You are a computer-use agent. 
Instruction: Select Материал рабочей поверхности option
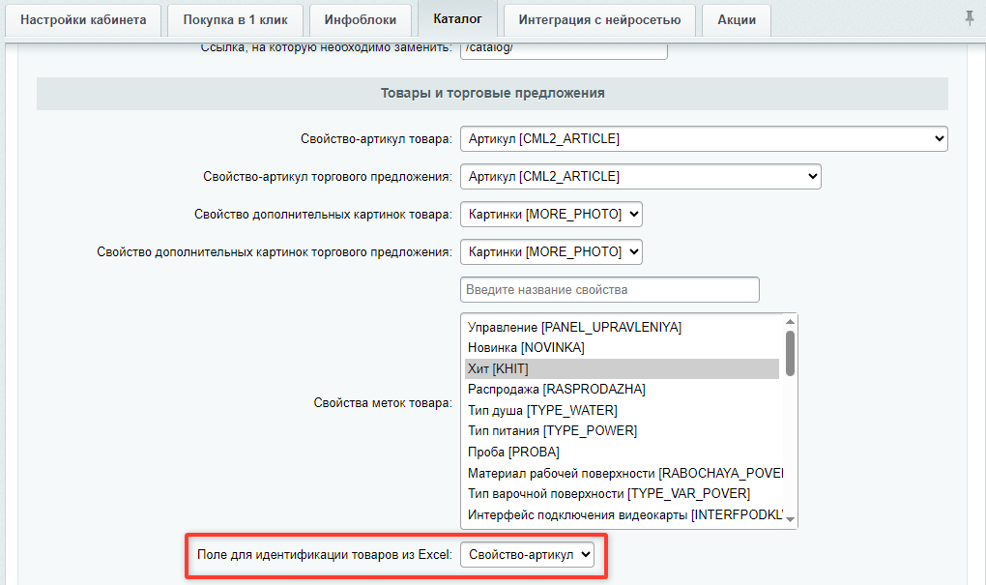622,473
